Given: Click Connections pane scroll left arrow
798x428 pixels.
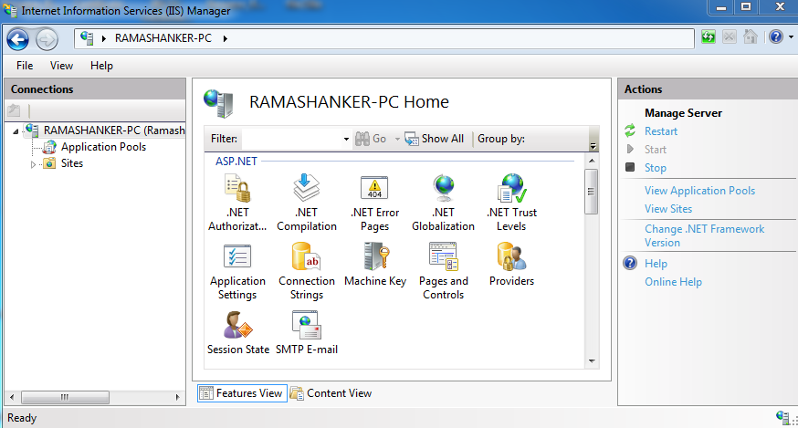Looking at the screenshot, I should coord(12,397).
